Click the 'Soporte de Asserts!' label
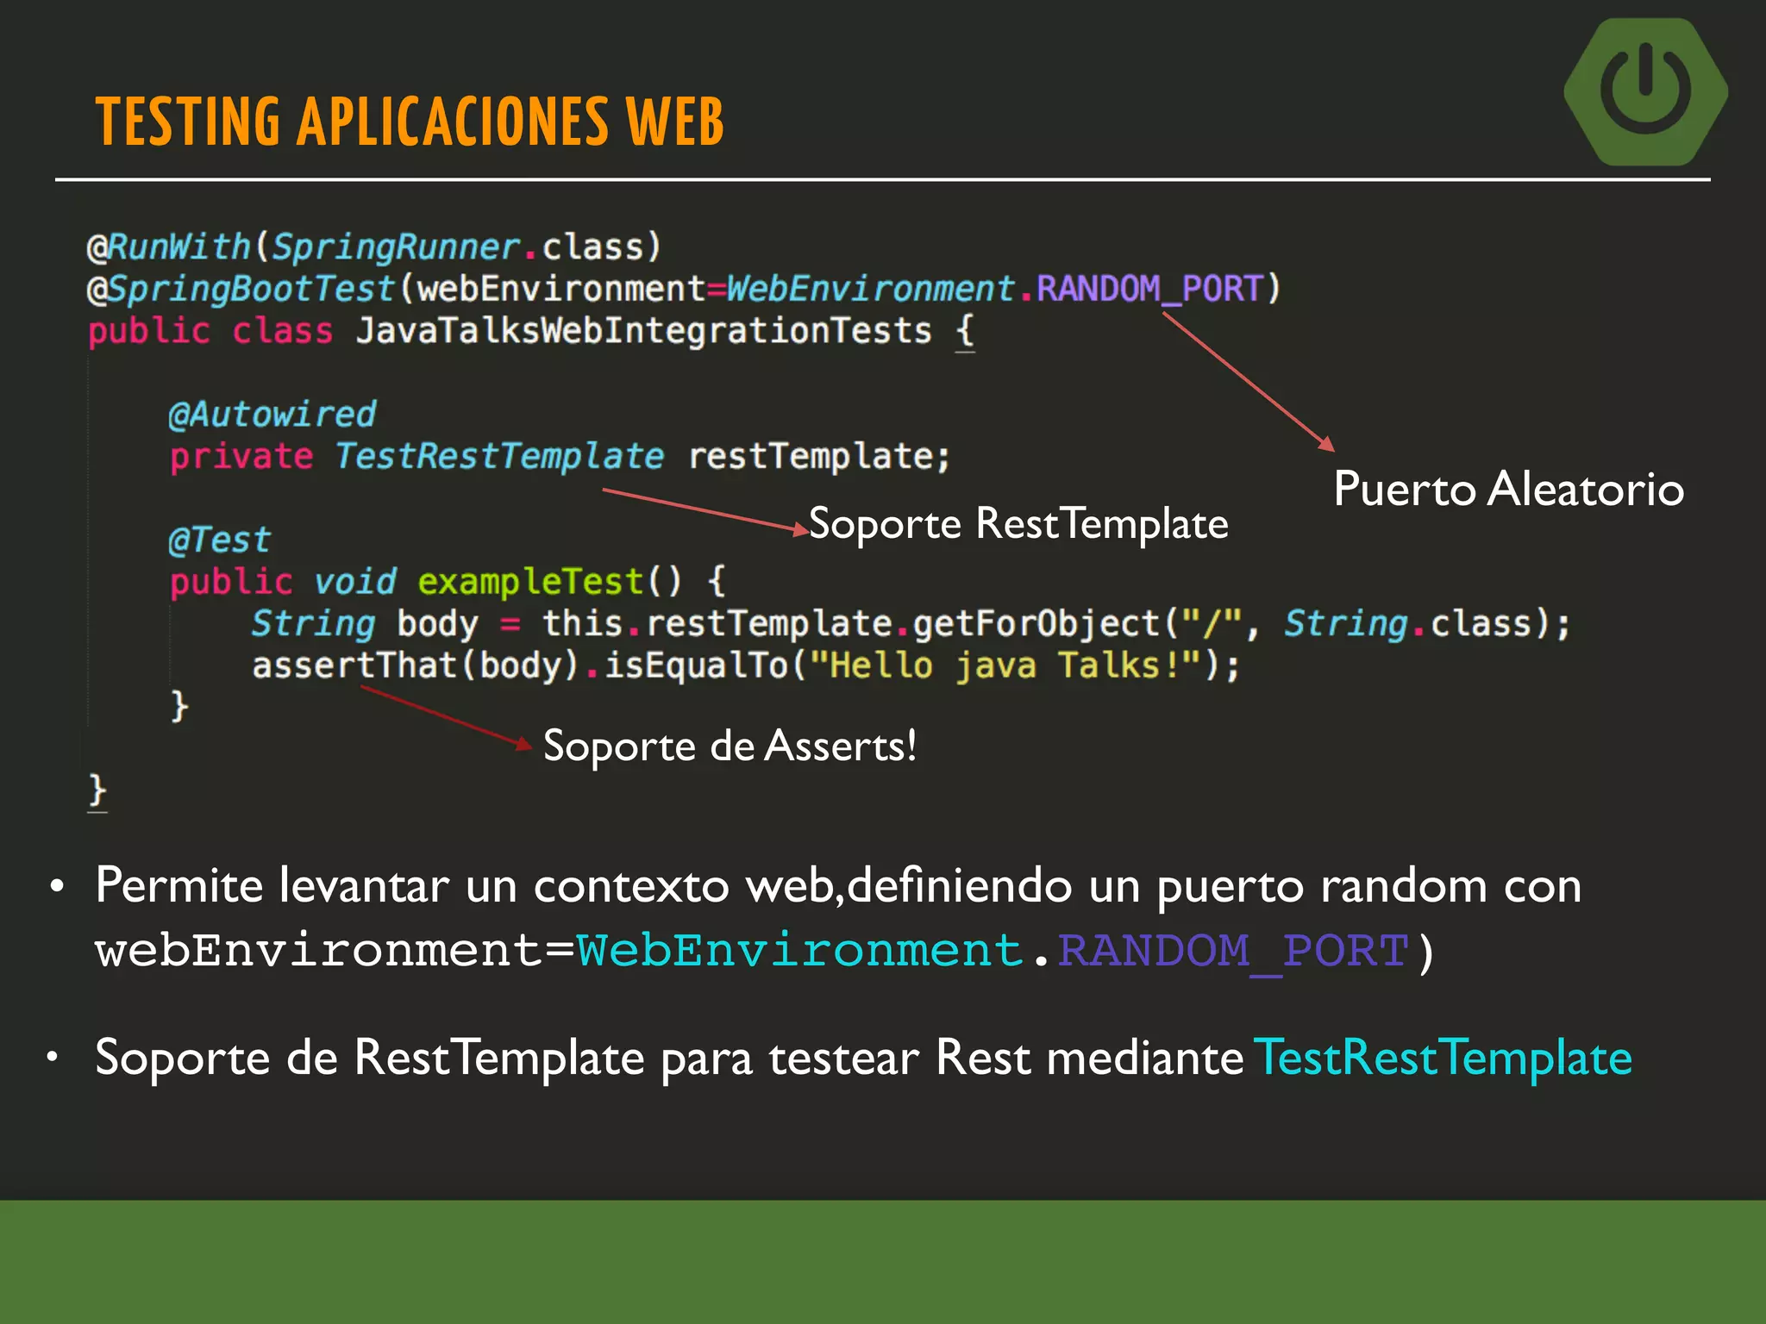Image resolution: width=1766 pixels, height=1324 pixels. coord(730,746)
